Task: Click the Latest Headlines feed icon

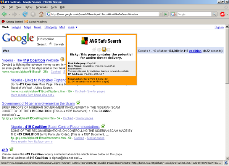Action: click(26, 22)
